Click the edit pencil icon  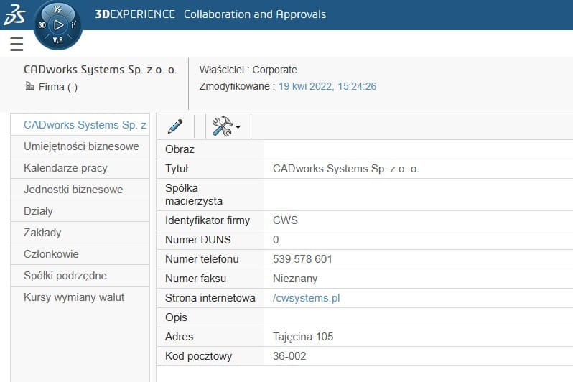click(x=175, y=126)
